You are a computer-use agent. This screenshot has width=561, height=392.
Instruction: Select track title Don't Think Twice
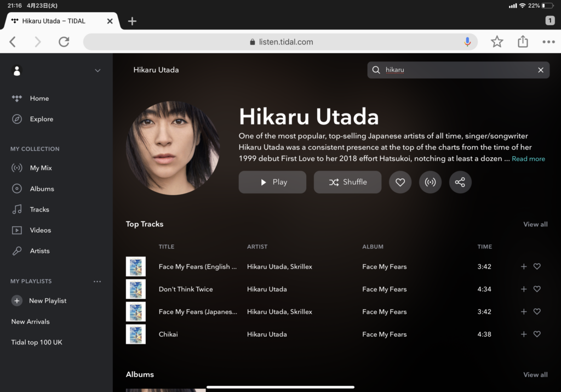click(x=186, y=289)
